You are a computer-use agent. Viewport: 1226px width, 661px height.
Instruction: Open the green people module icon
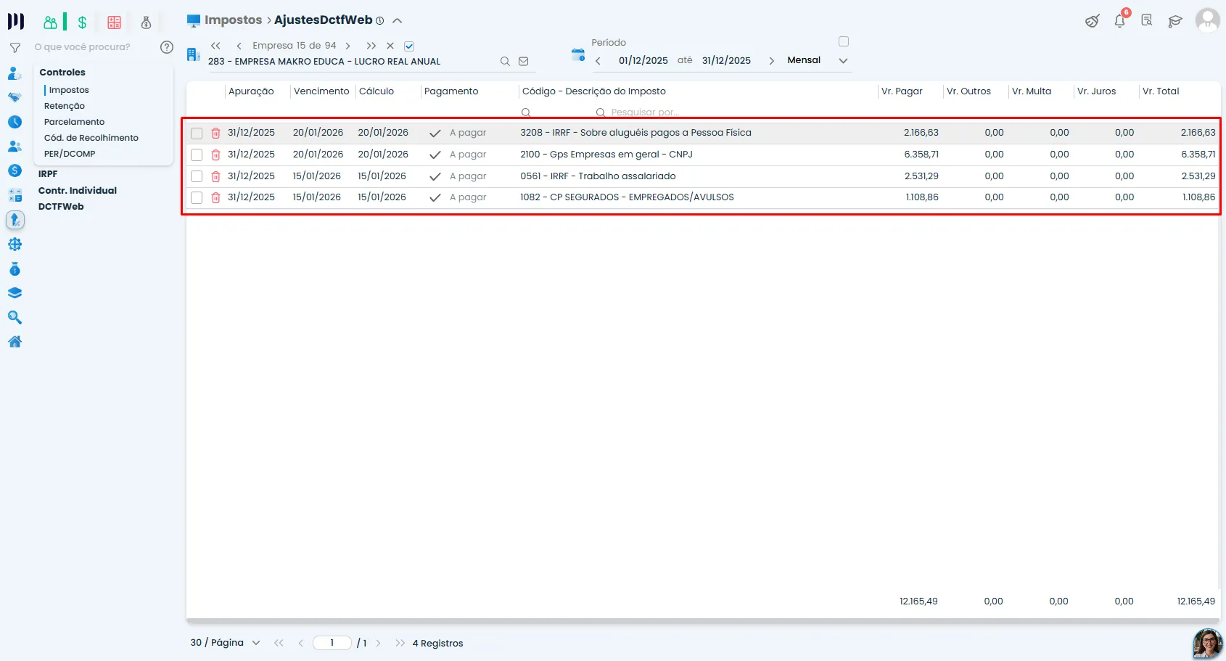pyautogui.click(x=50, y=22)
